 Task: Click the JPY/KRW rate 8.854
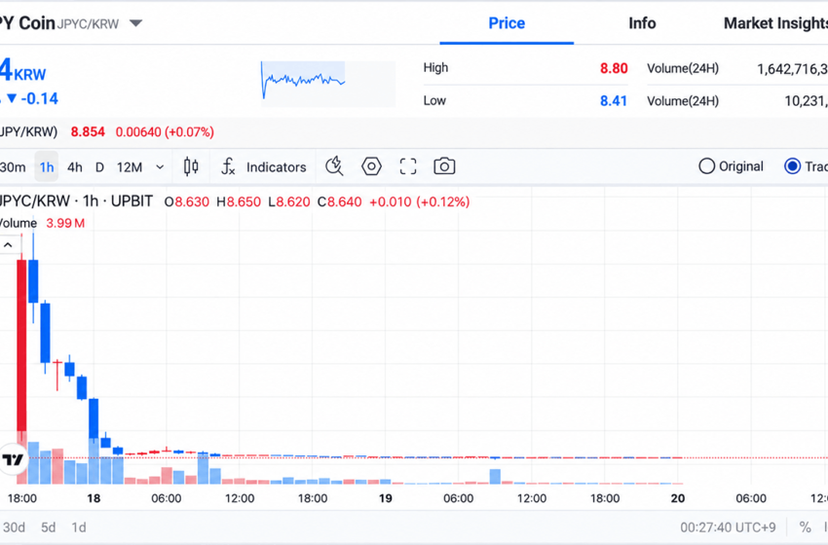(88, 132)
